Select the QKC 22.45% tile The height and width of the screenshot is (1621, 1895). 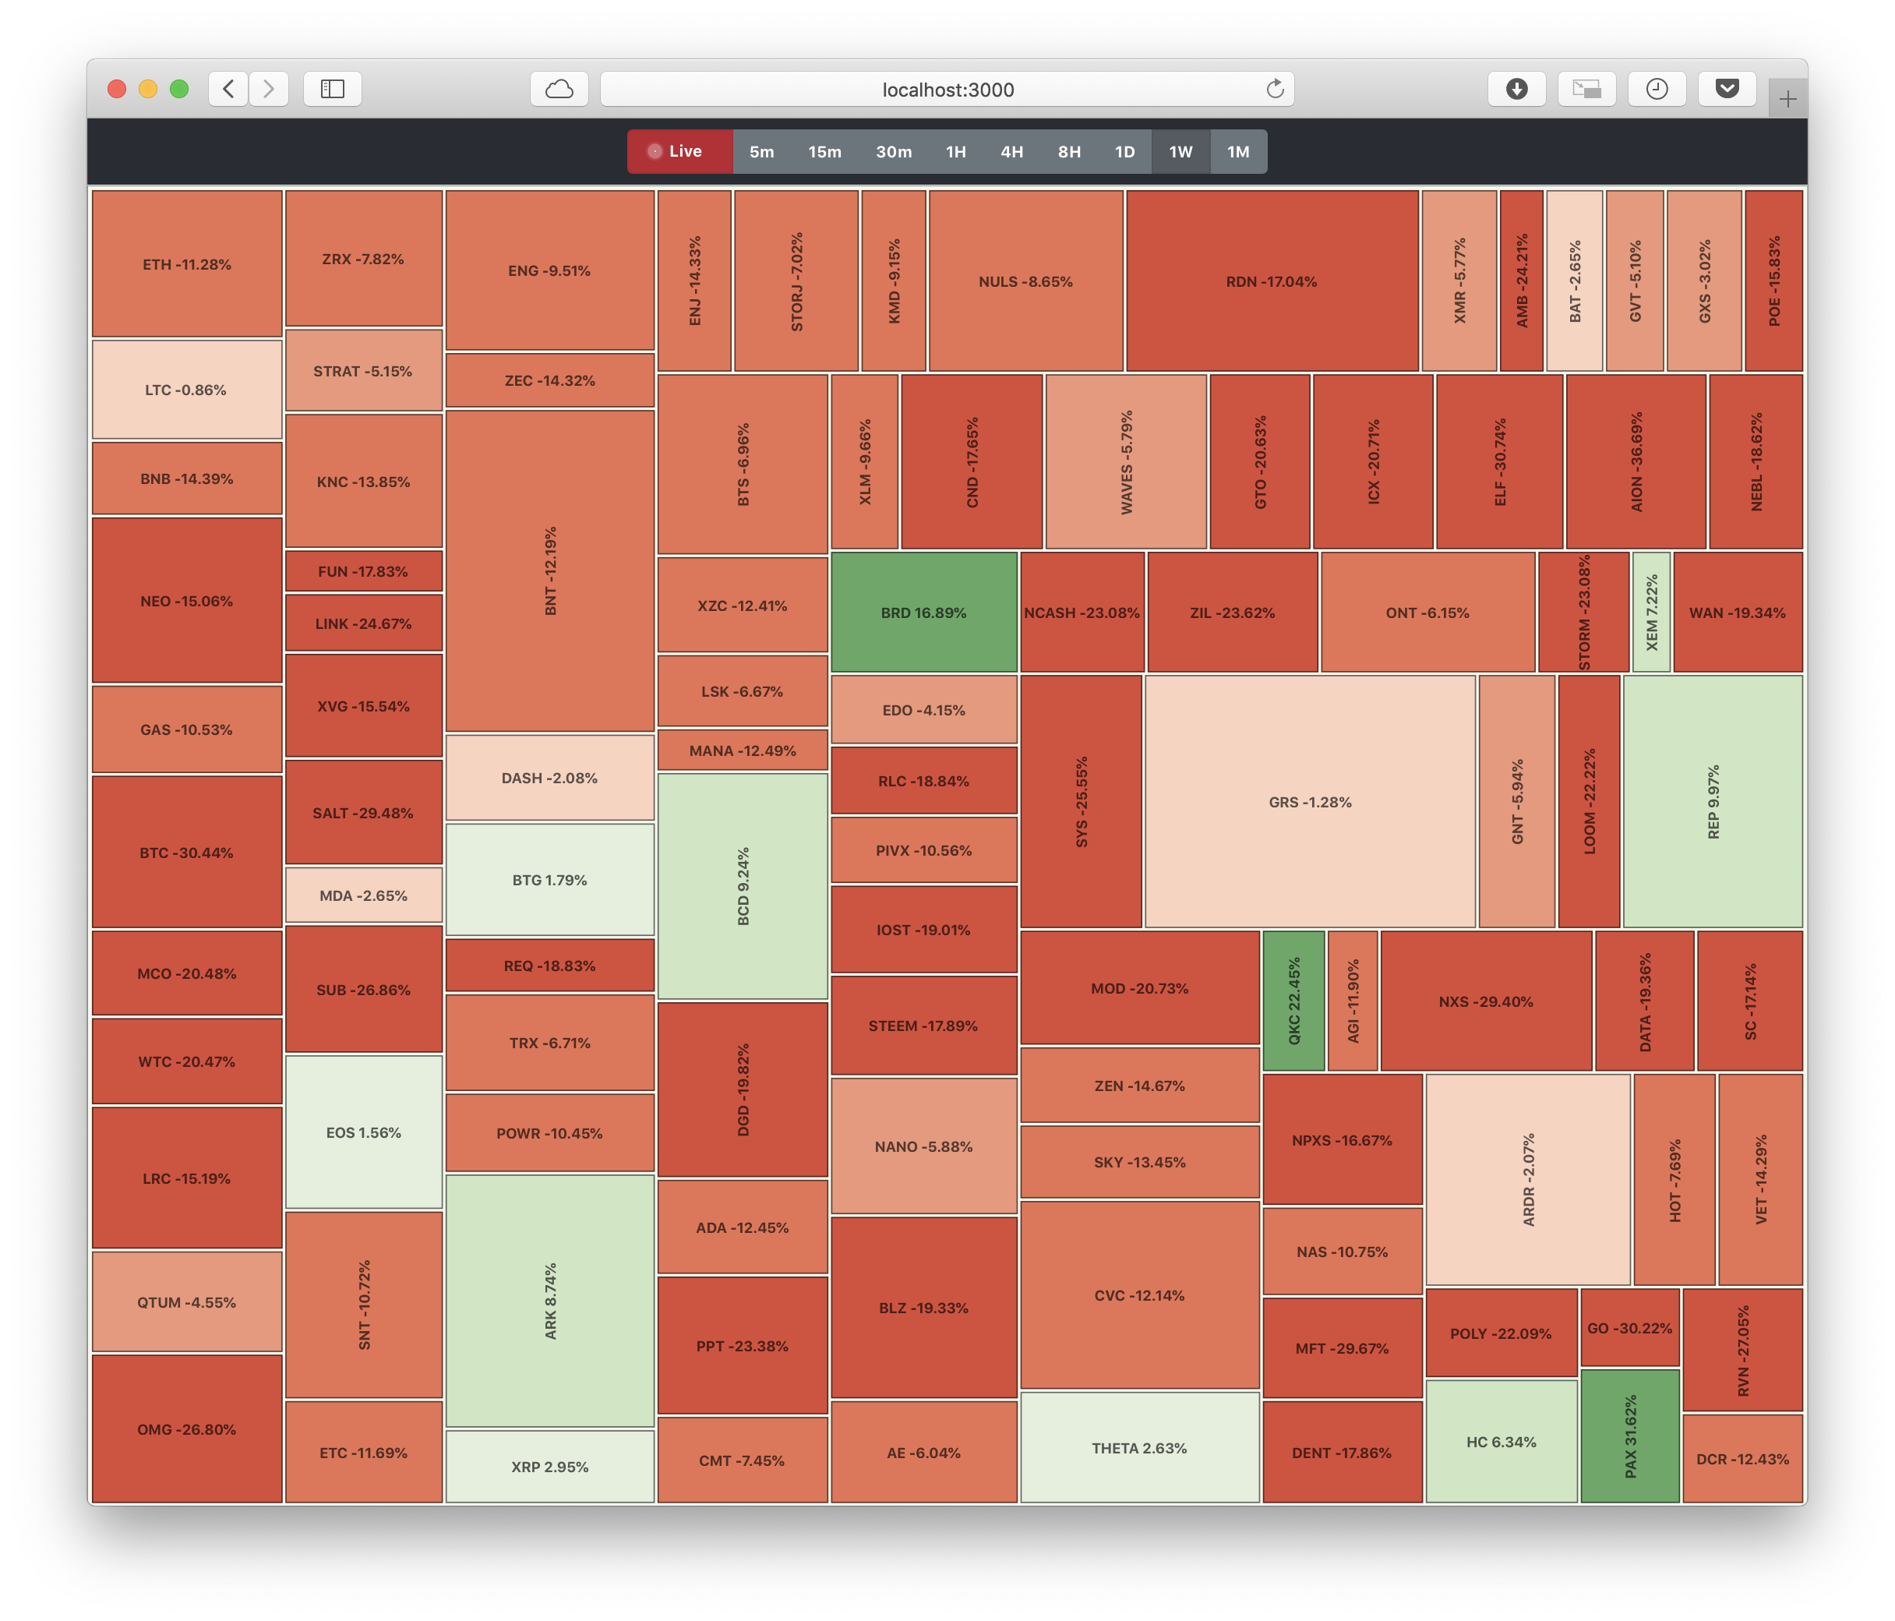pyautogui.click(x=1293, y=1000)
